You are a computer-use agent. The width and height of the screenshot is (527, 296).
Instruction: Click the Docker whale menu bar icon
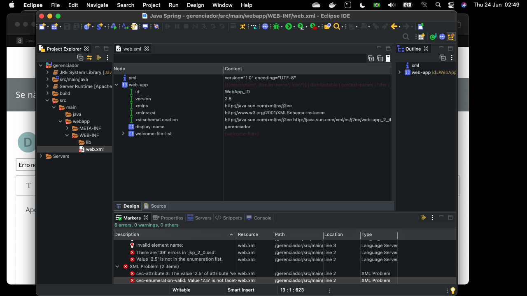333,5
